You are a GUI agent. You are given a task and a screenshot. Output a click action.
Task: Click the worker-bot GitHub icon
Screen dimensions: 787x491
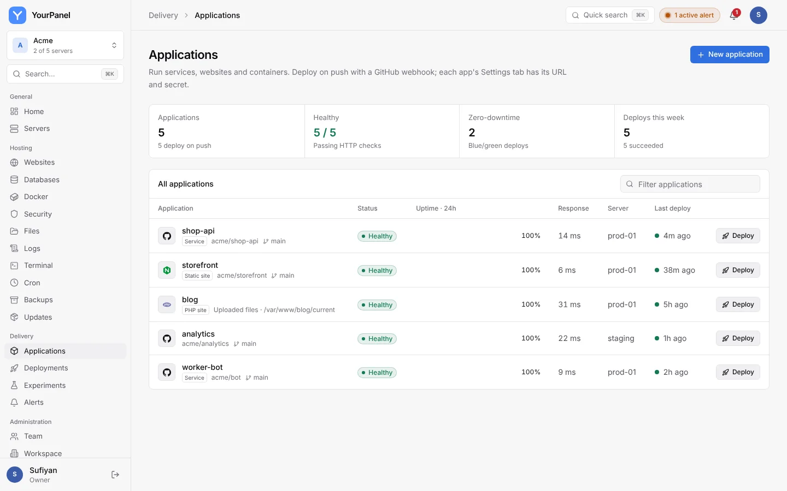point(167,372)
